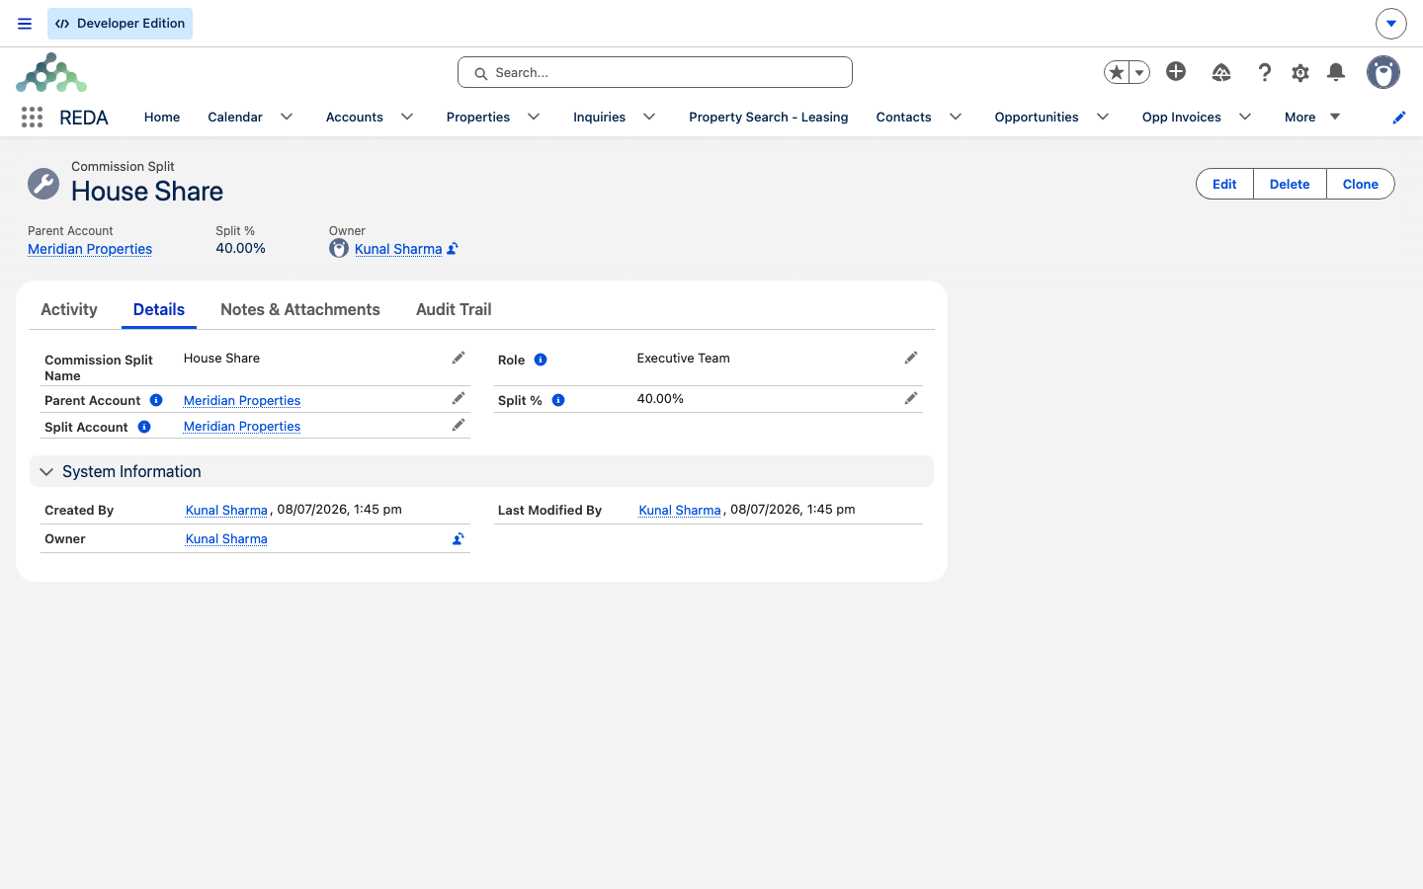
Task: Clone this commission split record
Action: coord(1361,184)
